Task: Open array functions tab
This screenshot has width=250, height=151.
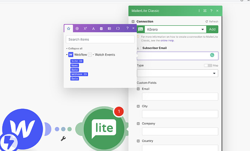Action: click(109, 28)
